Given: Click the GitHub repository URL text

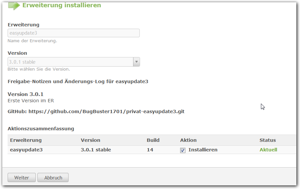Looking at the screenshot, I should 106,111.
